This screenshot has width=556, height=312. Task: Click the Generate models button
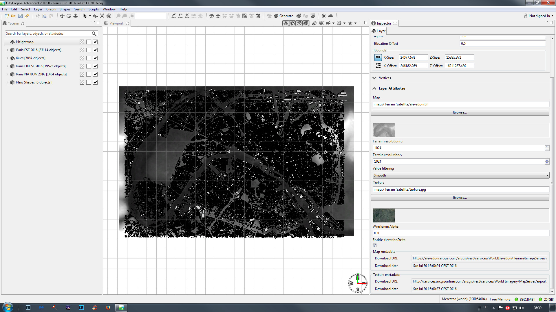click(284, 16)
